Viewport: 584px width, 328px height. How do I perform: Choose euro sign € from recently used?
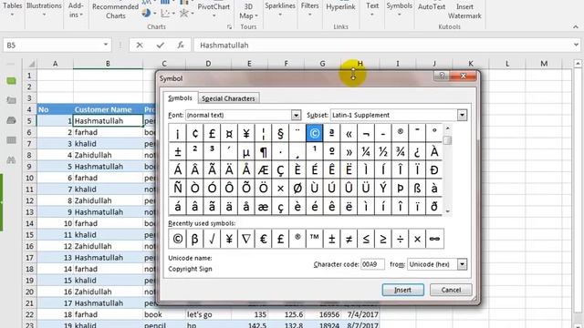pos(263,239)
